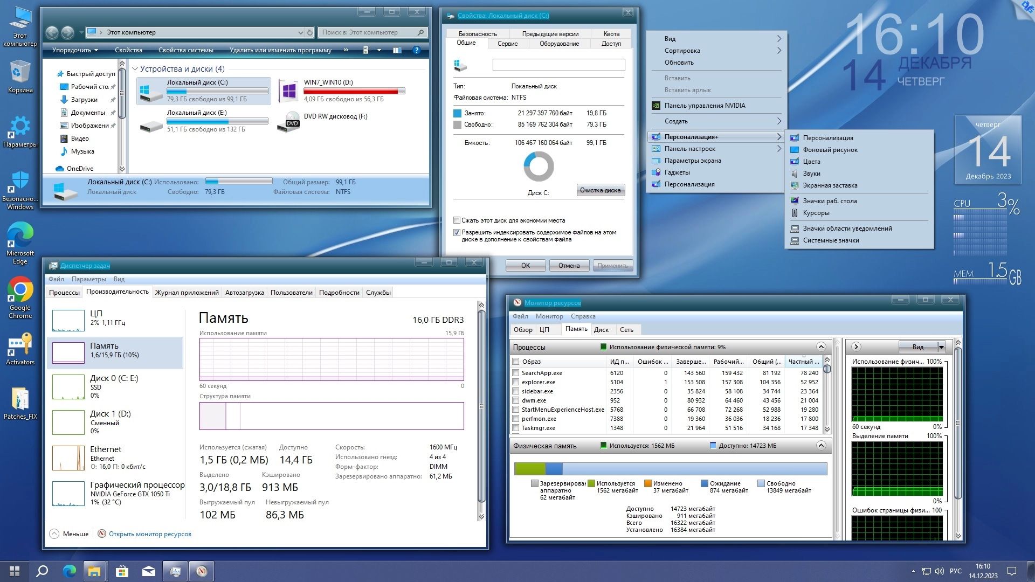Image resolution: width=1035 pixels, height=582 pixels.
Task: Collapse the Devices and drives group
Action: click(x=135, y=69)
